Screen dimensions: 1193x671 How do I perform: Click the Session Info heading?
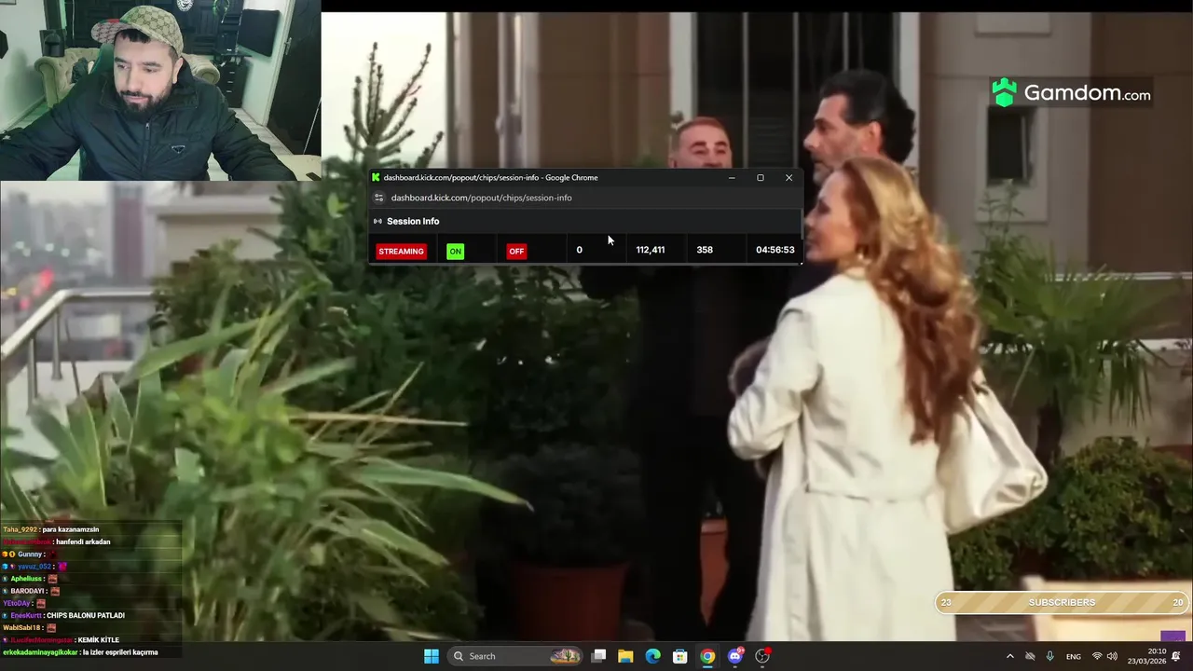coord(413,221)
